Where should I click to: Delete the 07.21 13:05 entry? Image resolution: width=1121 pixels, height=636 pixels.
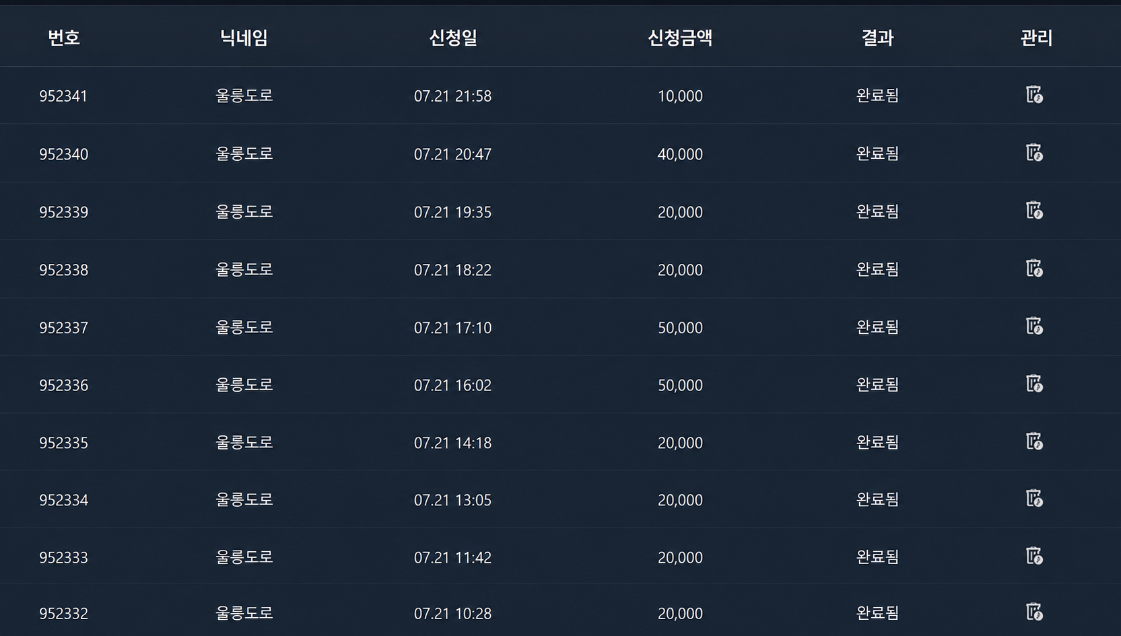point(1034,498)
